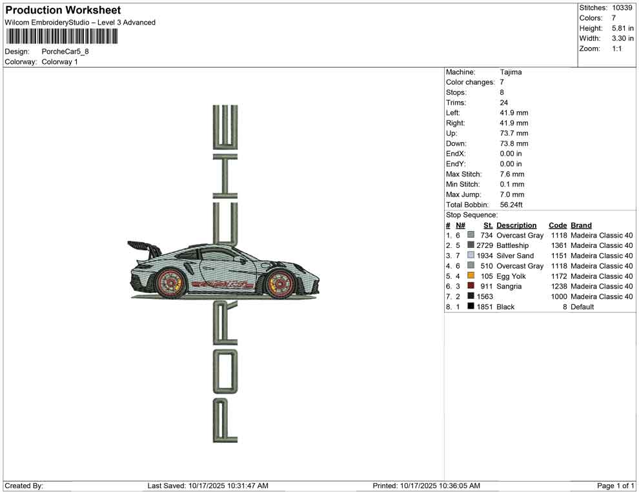Click the Brand column header
The image size is (639, 492).
click(x=581, y=225)
